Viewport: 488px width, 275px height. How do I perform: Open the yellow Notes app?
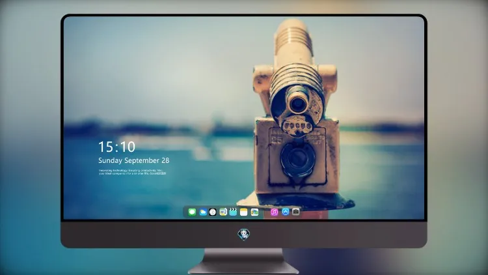(x=244, y=212)
